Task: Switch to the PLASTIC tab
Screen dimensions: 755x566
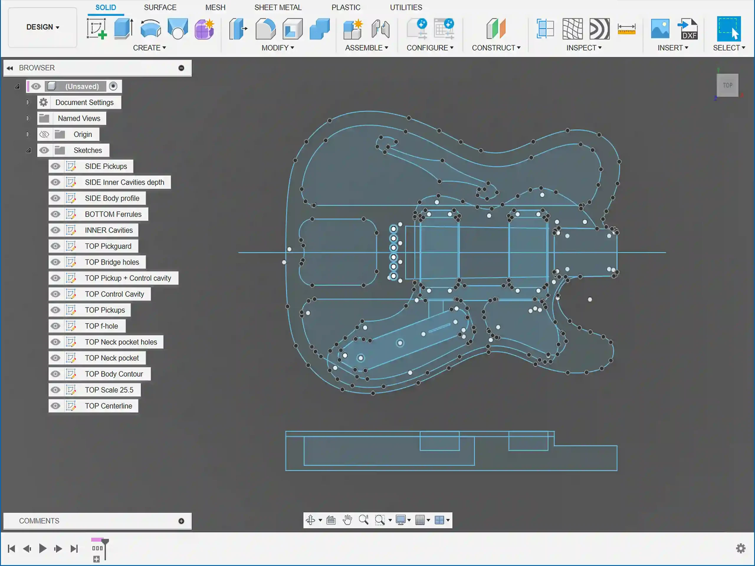Action: pos(346,7)
